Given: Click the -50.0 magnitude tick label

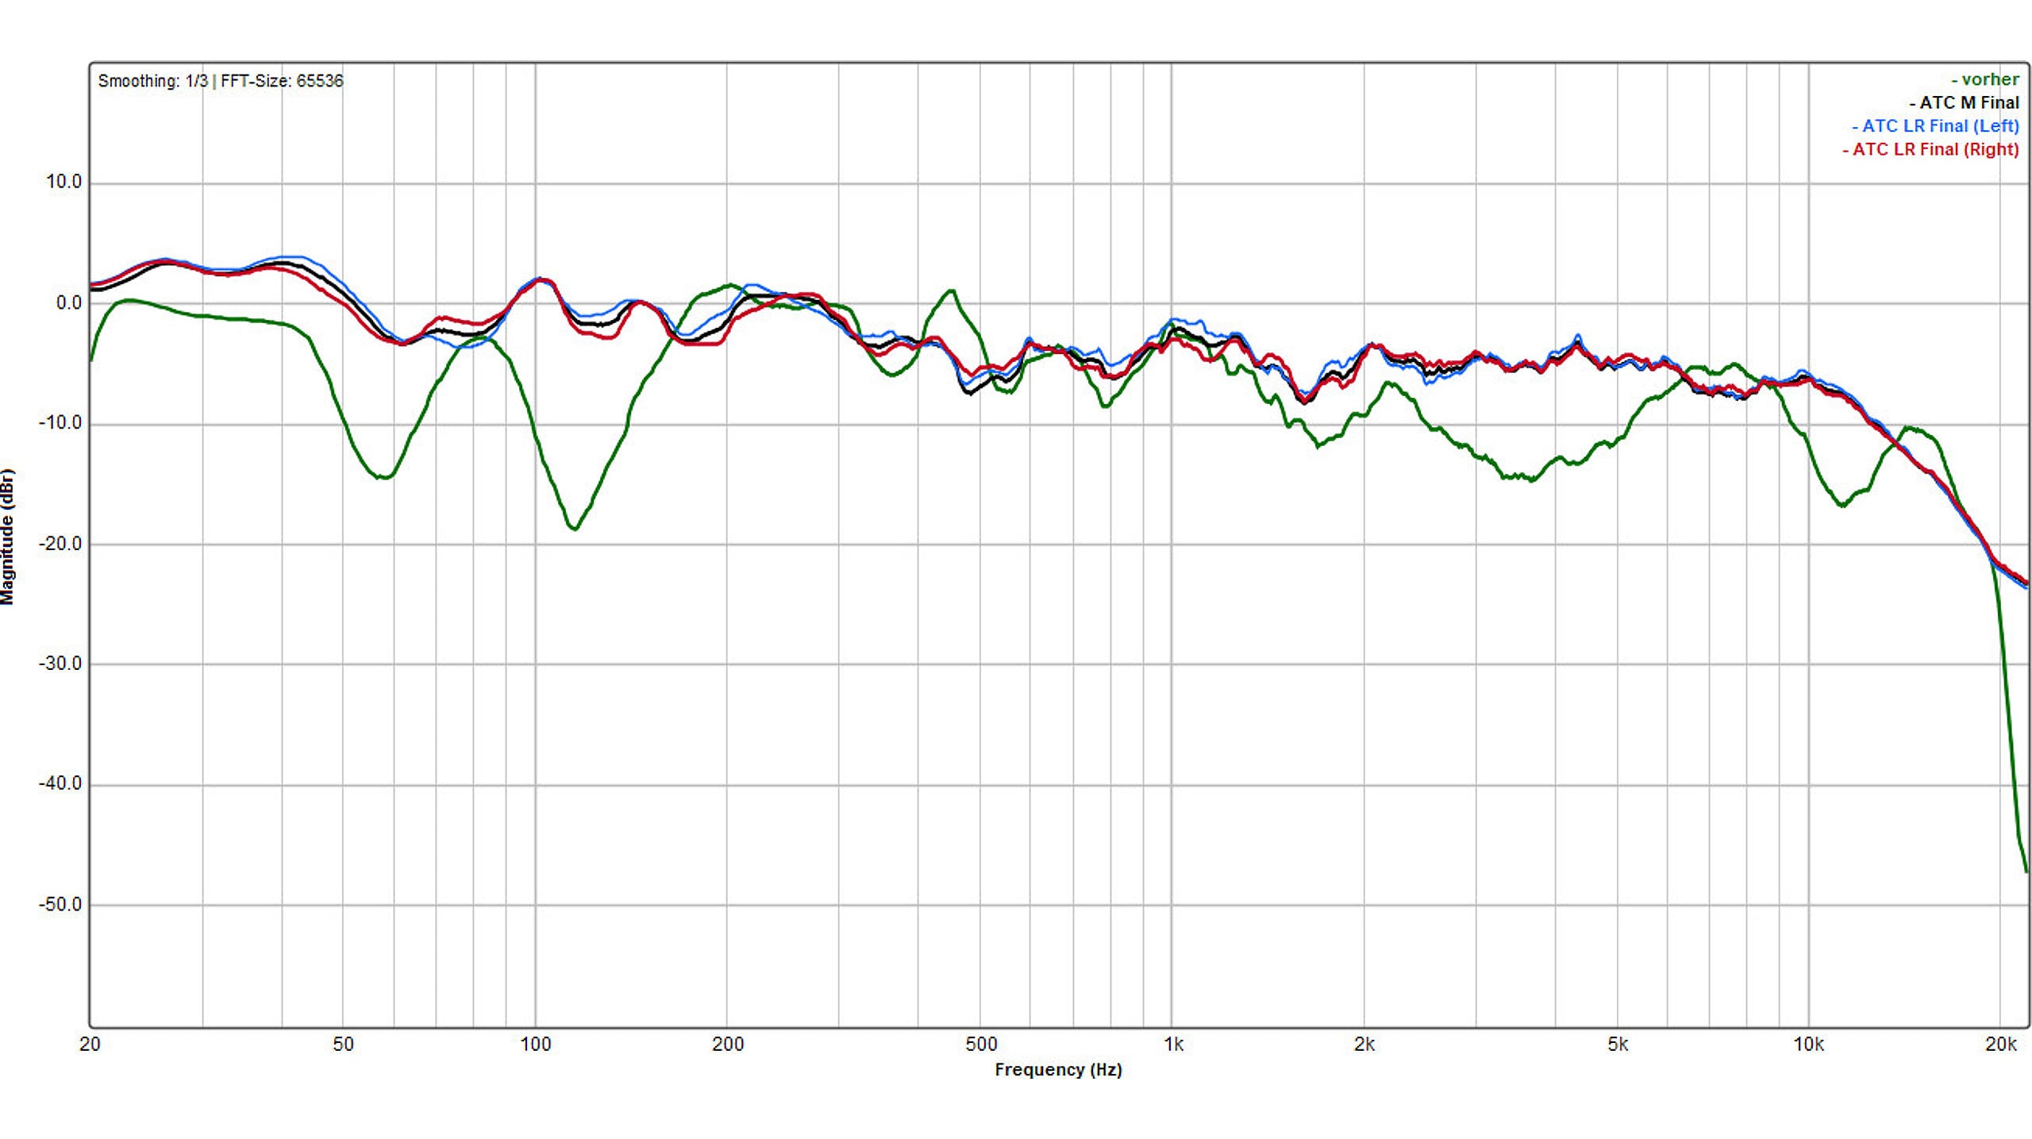Looking at the screenshot, I should (x=60, y=905).
